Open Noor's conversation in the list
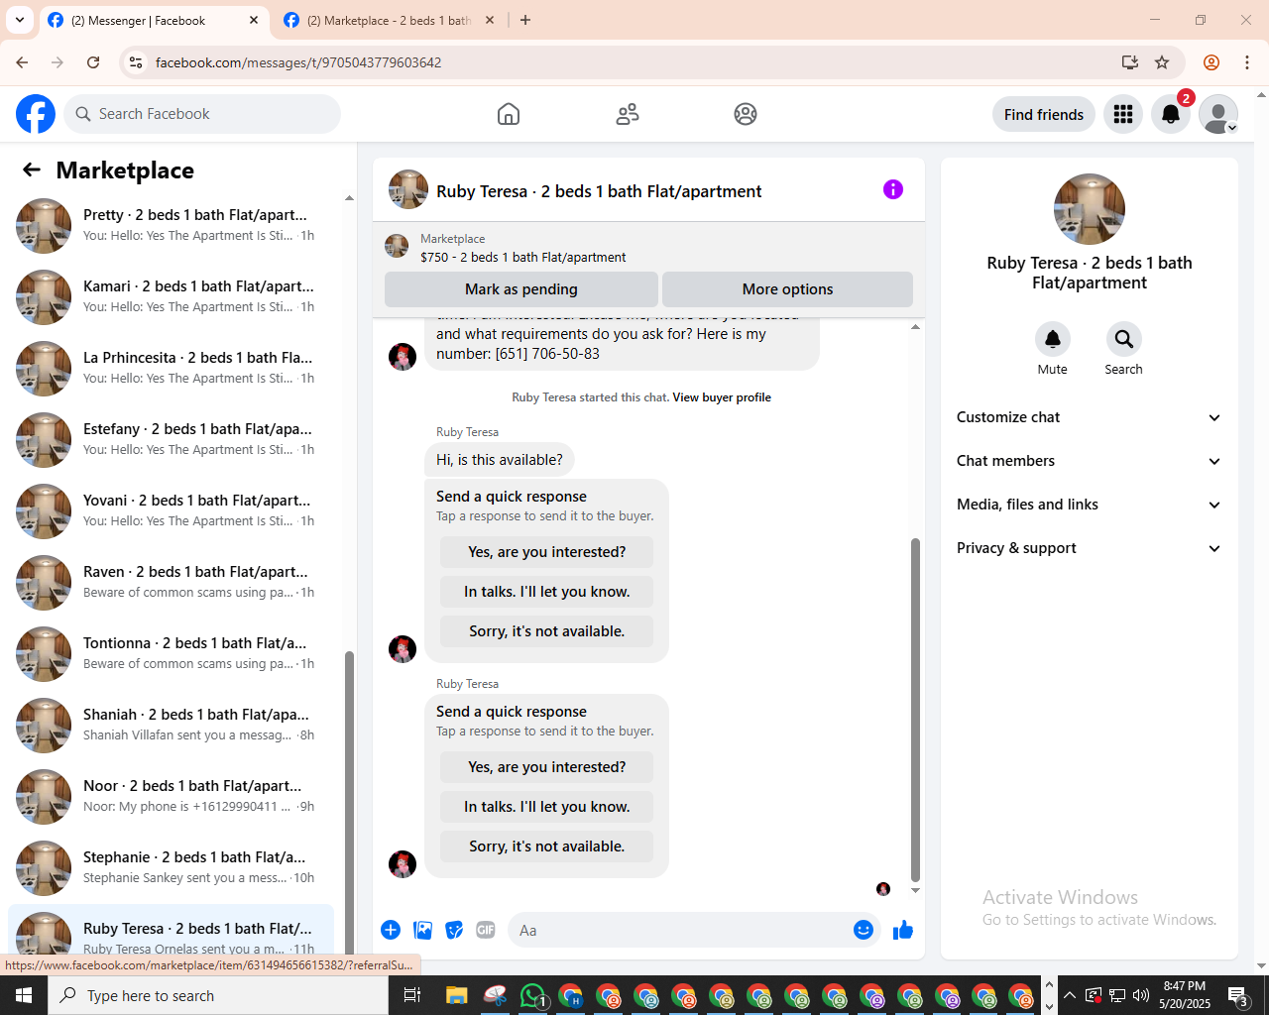The height and width of the screenshot is (1015, 1269). coord(171,797)
